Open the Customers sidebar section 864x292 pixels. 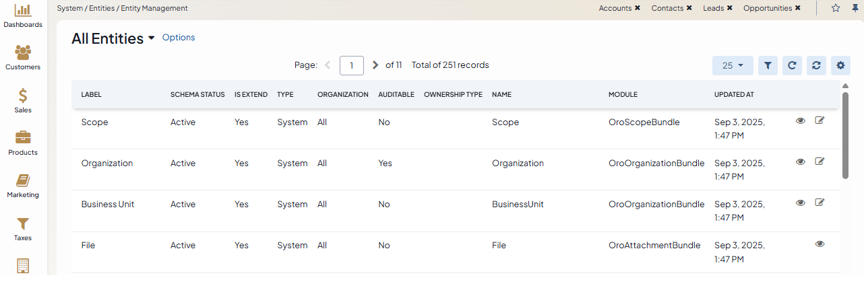click(x=23, y=58)
